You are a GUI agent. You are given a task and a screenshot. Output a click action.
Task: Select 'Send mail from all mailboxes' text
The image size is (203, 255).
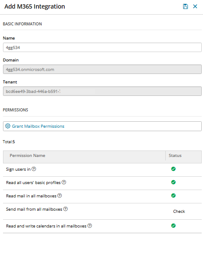tap(34, 209)
